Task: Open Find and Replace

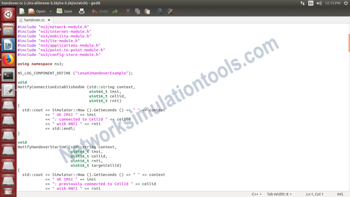Action: point(170,11)
